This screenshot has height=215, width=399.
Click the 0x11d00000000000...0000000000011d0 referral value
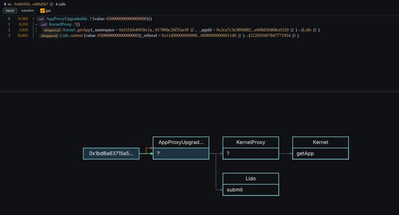[x=199, y=36]
